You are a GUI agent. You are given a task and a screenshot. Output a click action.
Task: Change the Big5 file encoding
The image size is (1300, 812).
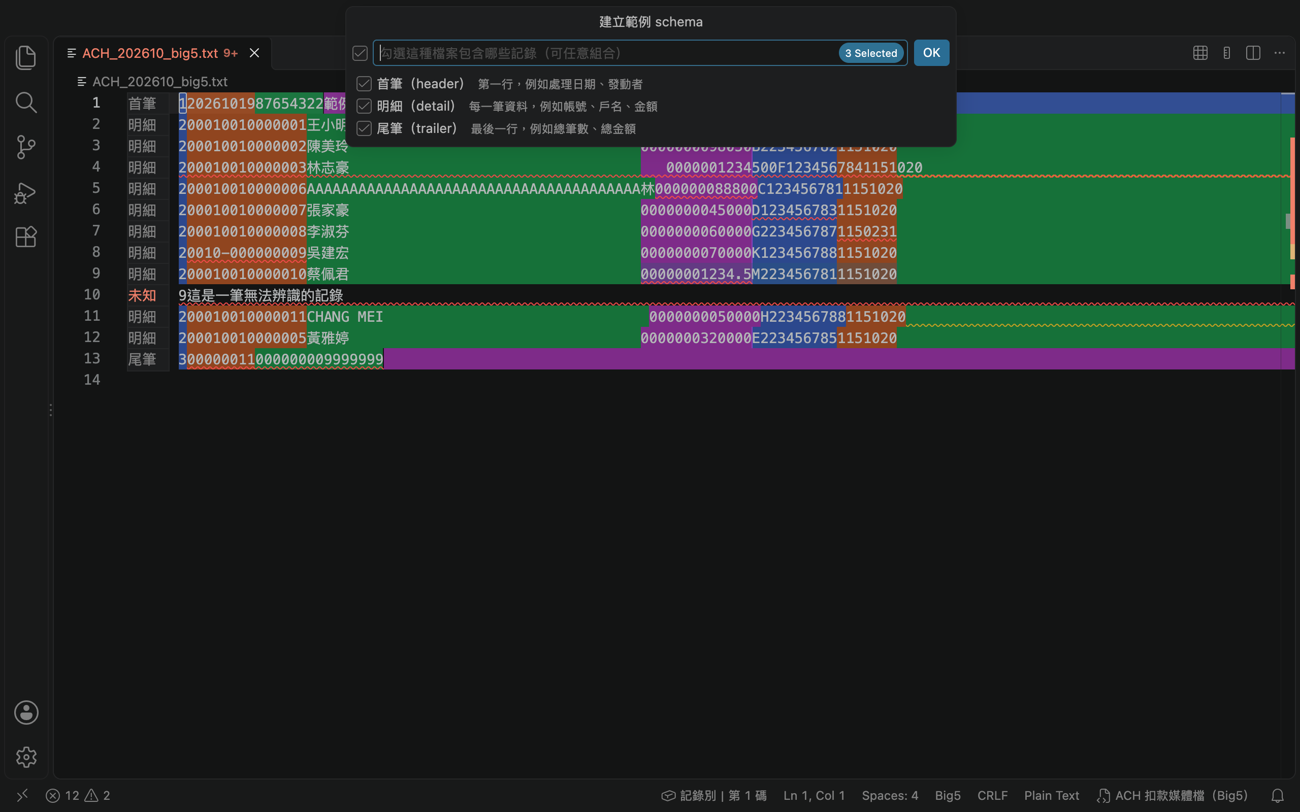point(948,795)
